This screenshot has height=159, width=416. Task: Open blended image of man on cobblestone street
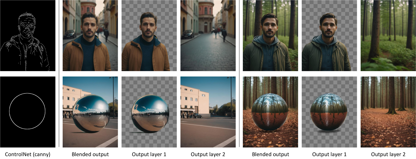pos(90,36)
